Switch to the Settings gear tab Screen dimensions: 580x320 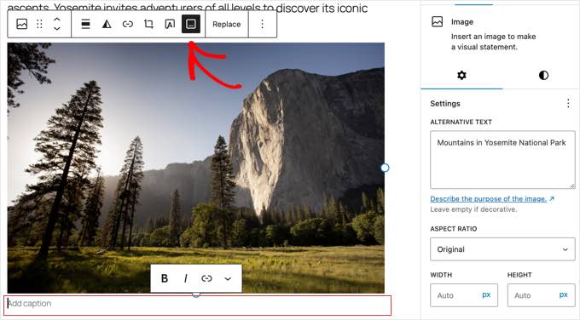pyautogui.click(x=461, y=75)
